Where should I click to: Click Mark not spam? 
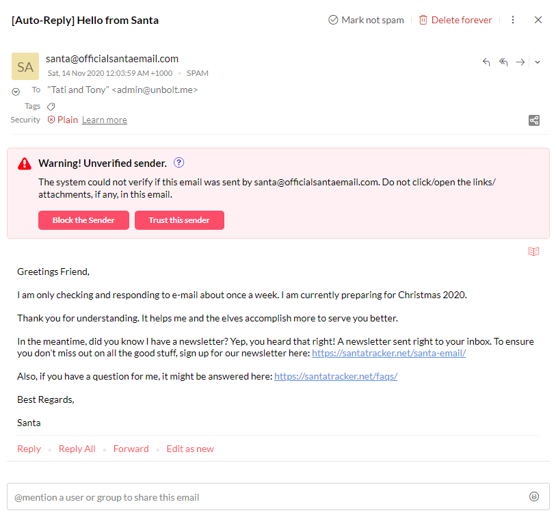click(x=366, y=20)
